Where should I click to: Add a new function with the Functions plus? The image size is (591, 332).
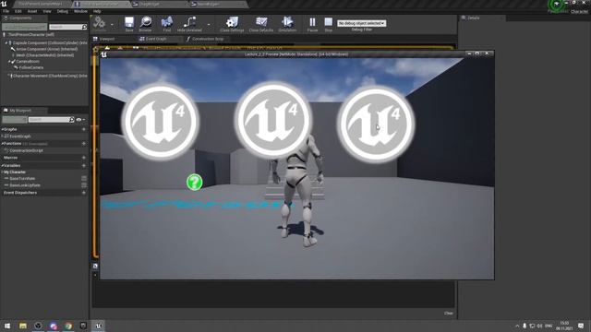click(x=84, y=144)
